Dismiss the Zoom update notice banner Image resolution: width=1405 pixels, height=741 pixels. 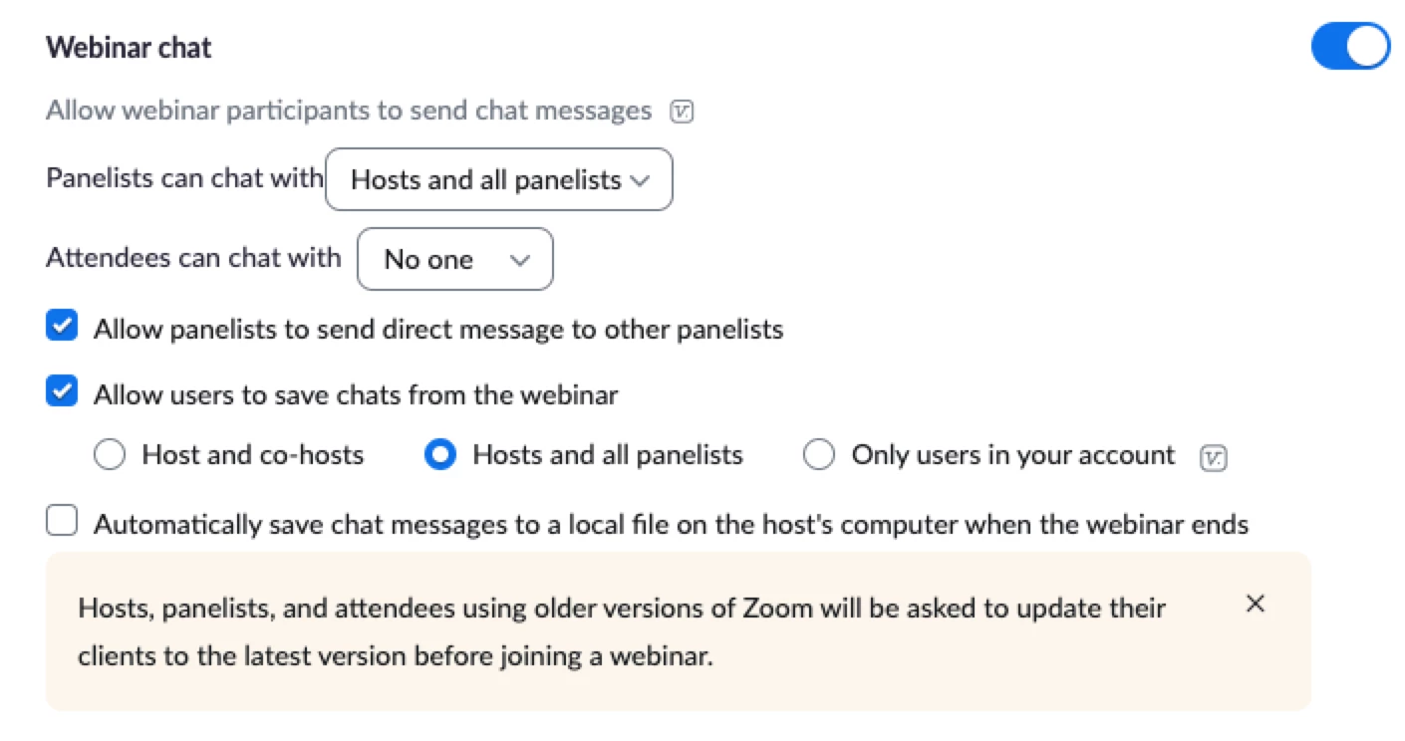[x=1256, y=604]
